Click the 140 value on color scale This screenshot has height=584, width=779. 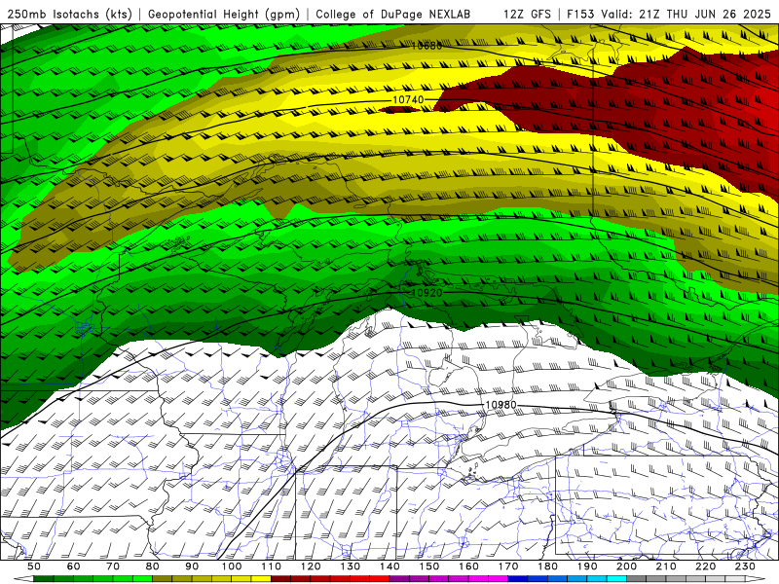coord(389,566)
